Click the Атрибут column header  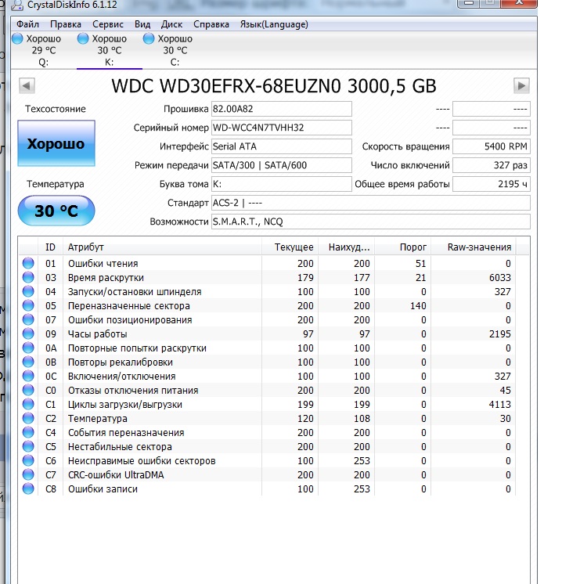pos(162,247)
